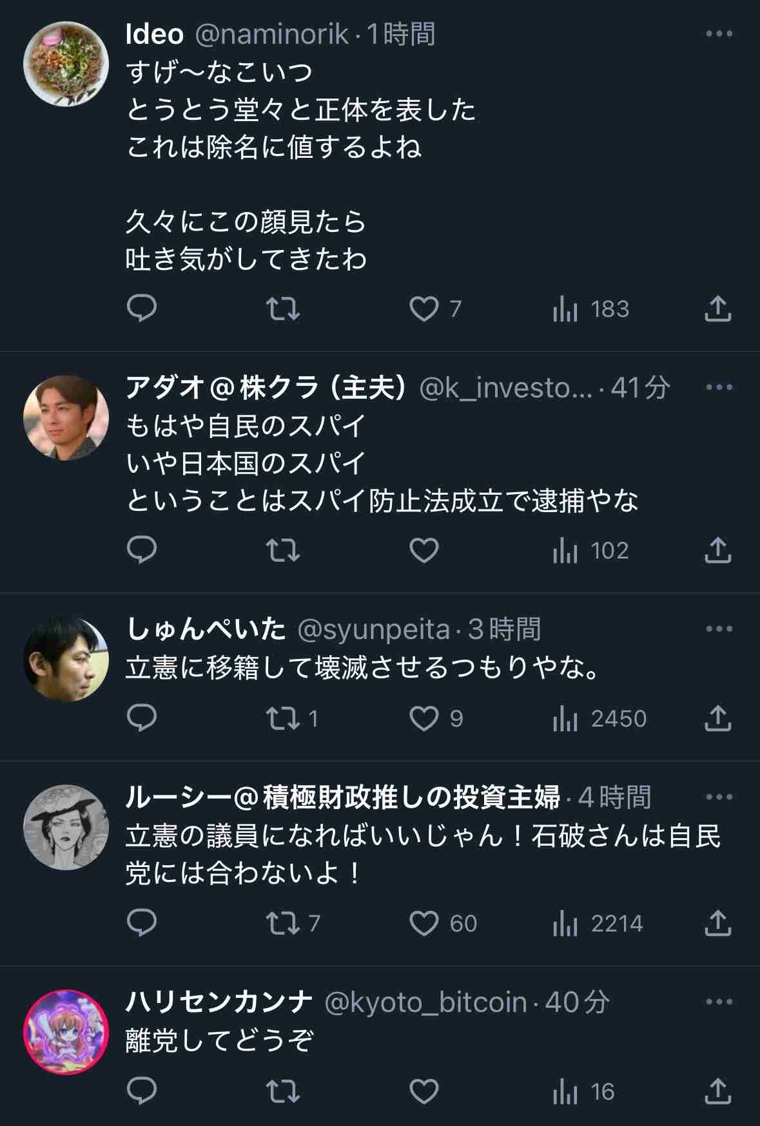Open ハリセンカンナ avatar image
The width and height of the screenshot is (760, 1126).
66,1032
